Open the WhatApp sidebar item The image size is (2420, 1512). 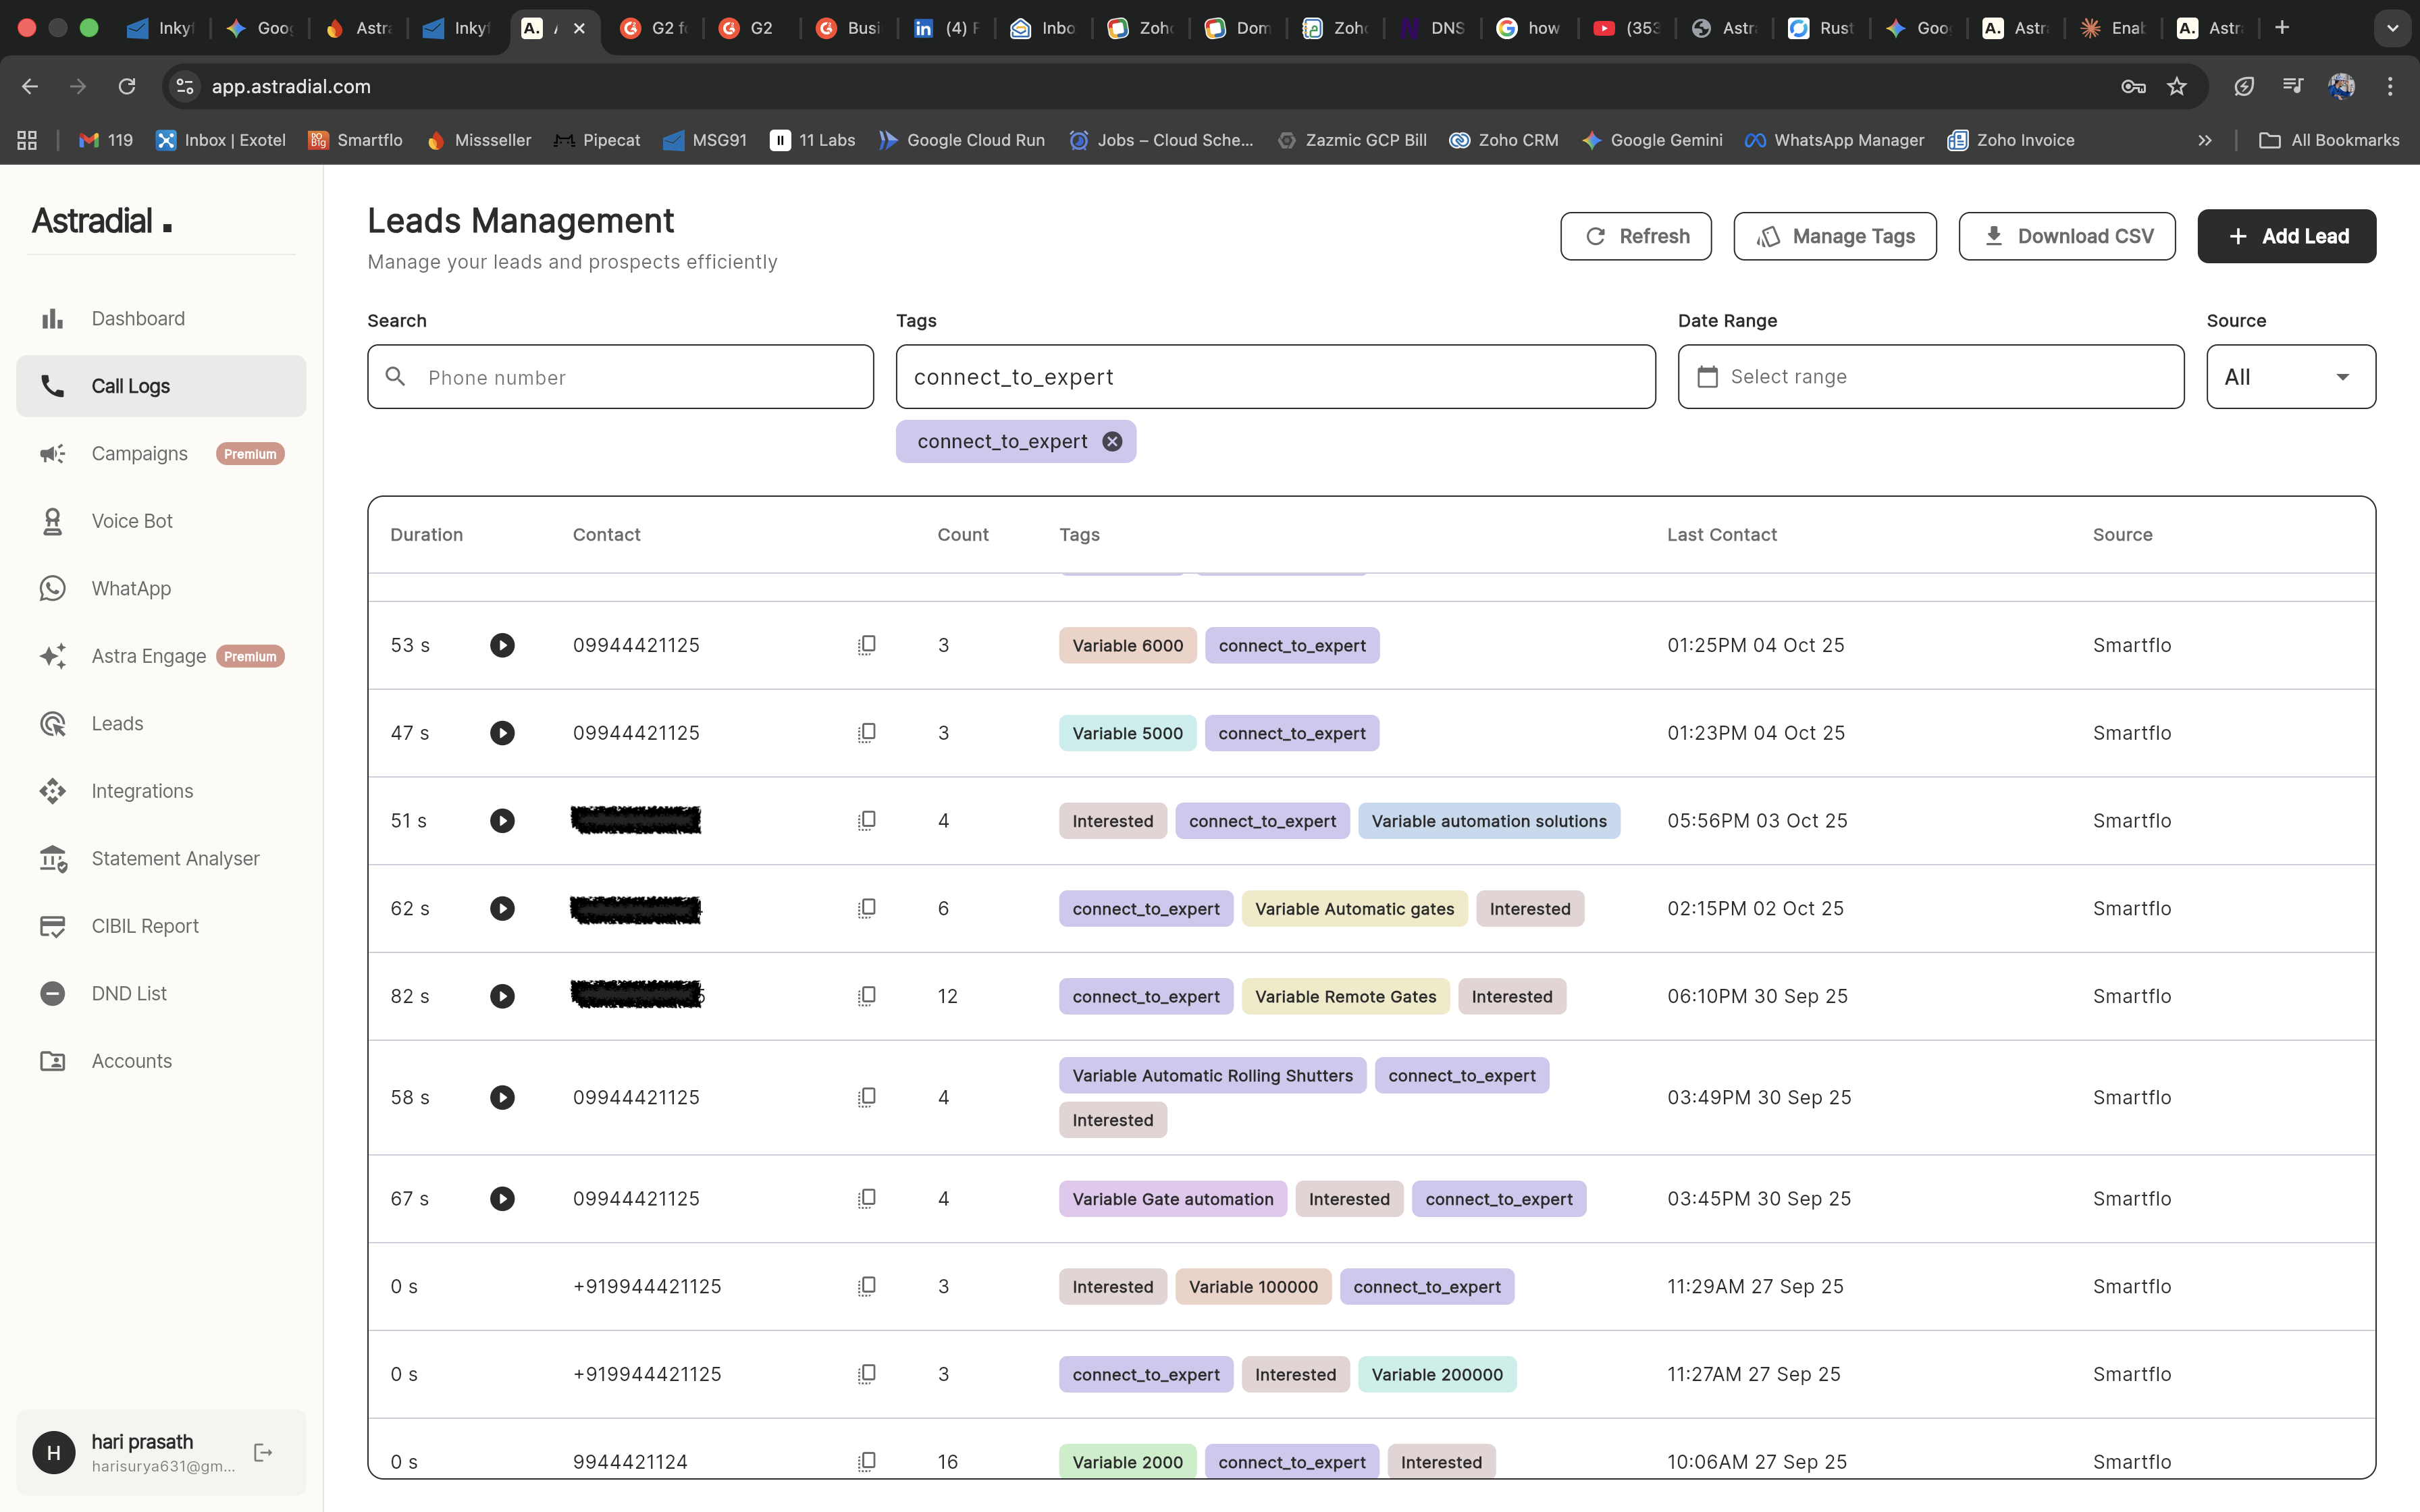click(x=131, y=588)
